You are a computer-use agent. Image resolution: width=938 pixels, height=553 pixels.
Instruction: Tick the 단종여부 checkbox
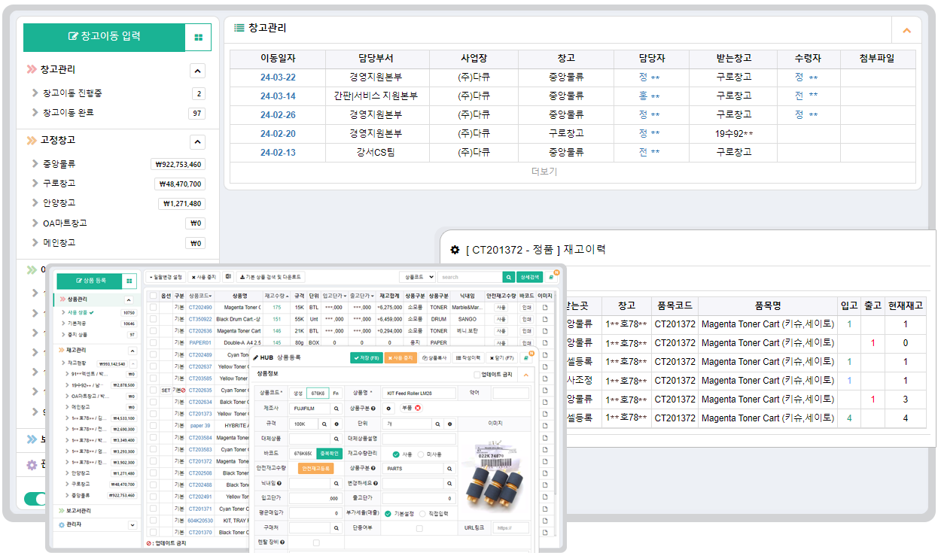coord(419,528)
